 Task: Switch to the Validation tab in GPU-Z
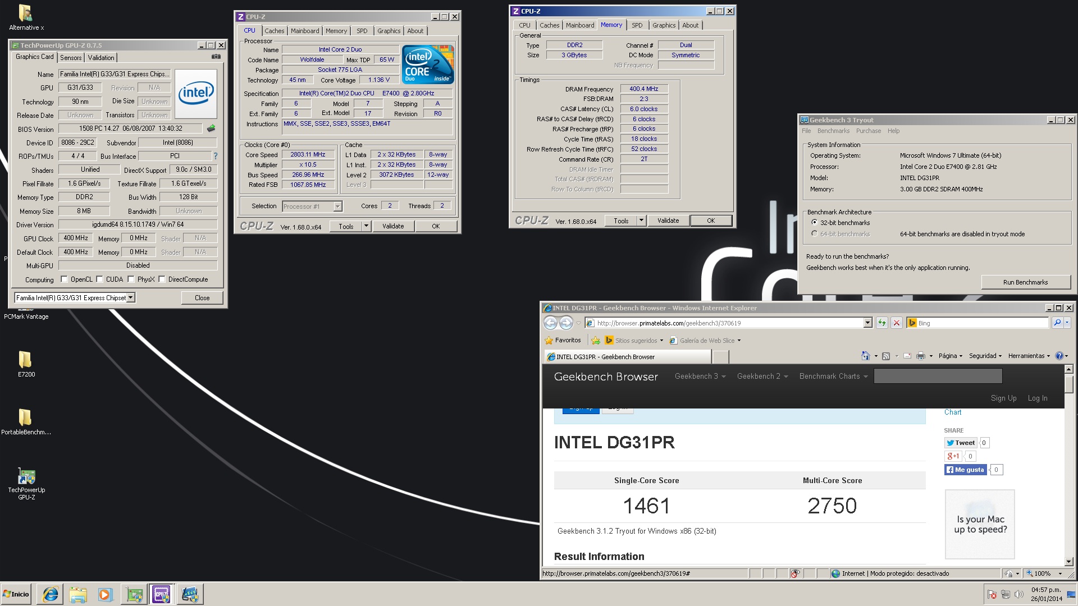[x=101, y=58]
